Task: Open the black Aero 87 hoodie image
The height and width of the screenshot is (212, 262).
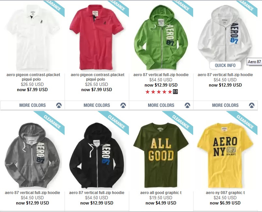Action: tap(97, 155)
